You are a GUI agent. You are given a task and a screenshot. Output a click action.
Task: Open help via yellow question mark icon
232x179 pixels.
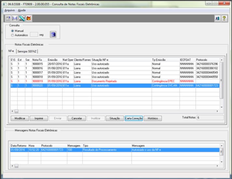point(224,19)
